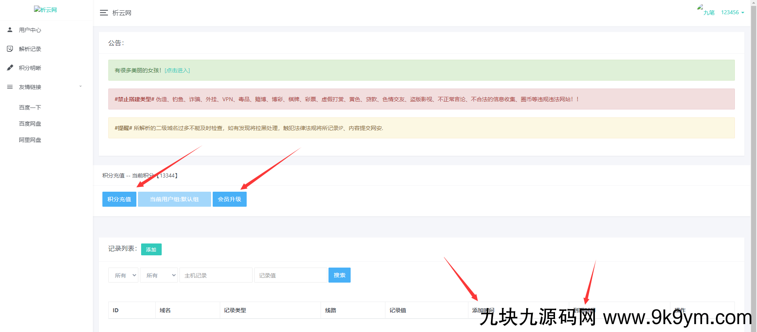Click the 析云网 logo image
This screenshot has width=757, height=332.
pos(45,9)
